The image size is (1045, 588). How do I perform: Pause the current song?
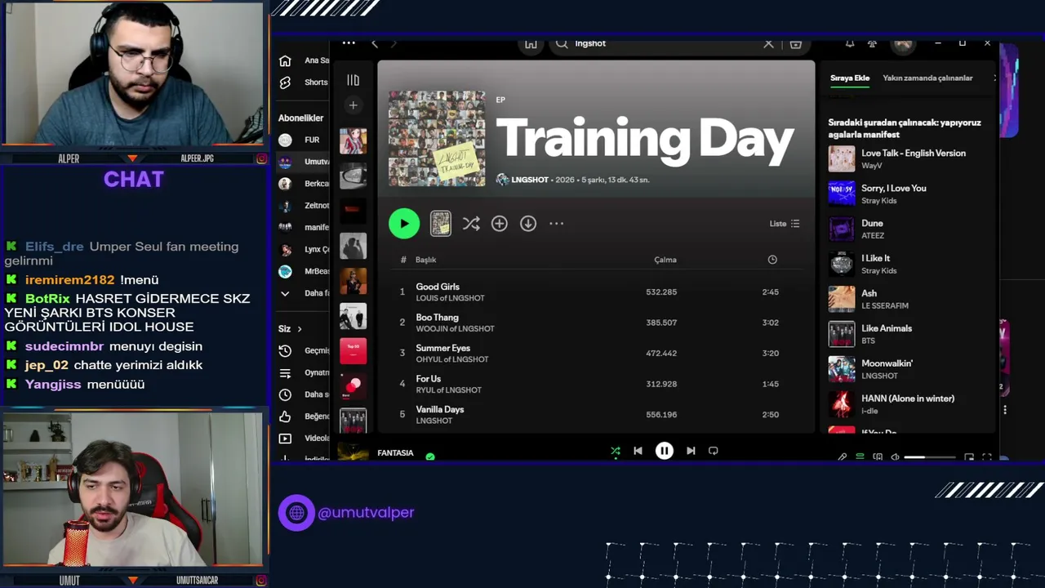(x=665, y=451)
